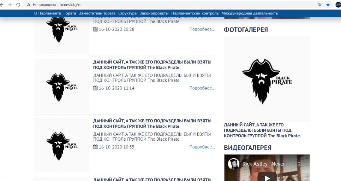Open the zoom magnifier icon in address bar
This screenshot has width=341, height=181.
point(320,5)
